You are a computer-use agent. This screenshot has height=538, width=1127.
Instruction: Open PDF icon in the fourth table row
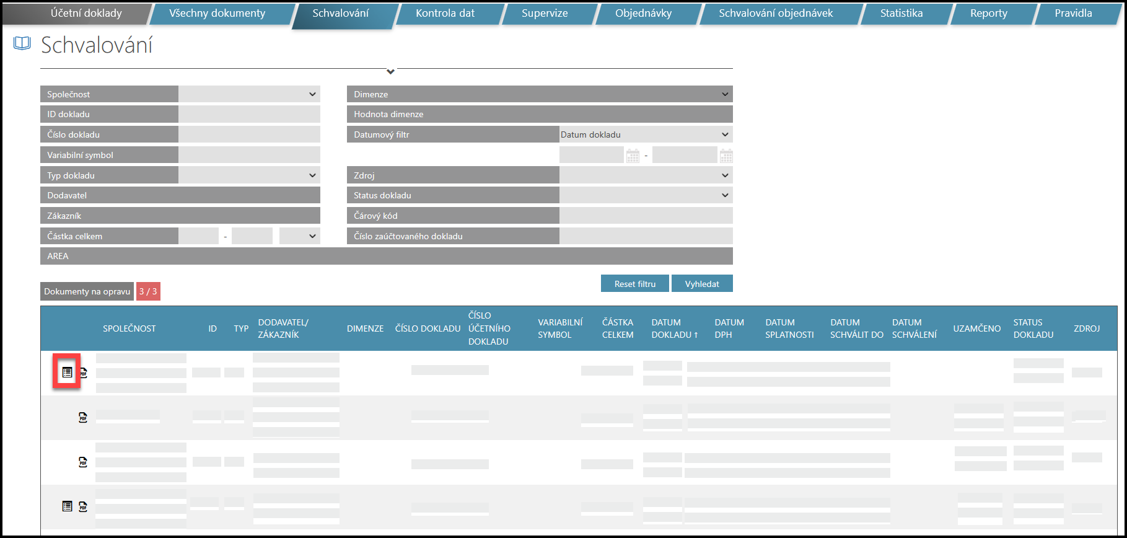click(x=83, y=506)
